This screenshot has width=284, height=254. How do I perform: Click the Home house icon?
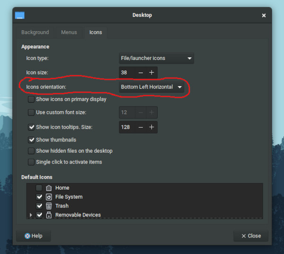click(x=49, y=188)
